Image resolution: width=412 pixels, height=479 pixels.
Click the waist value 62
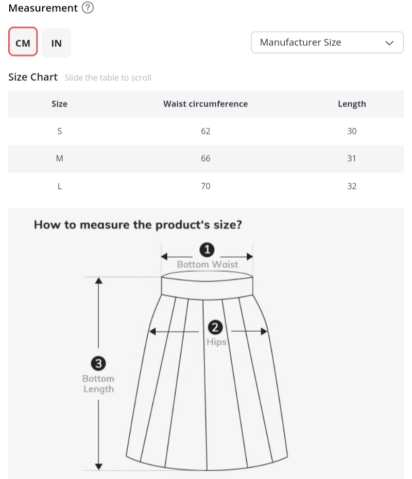[x=205, y=131]
